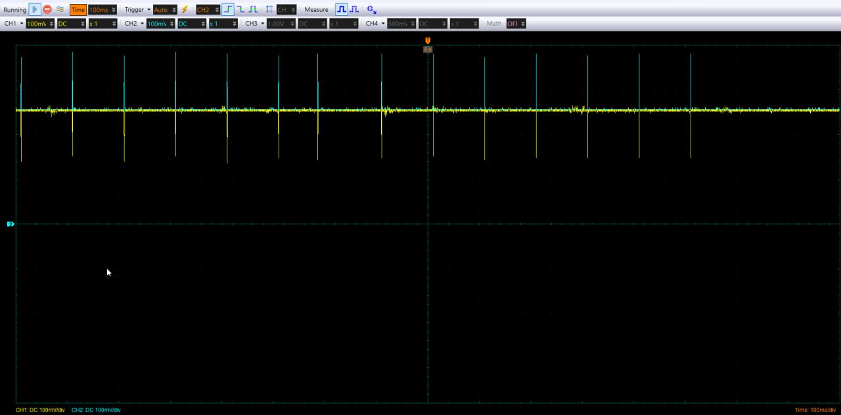The height and width of the screenshot is (415, 841).
Task: Click the CH2 ground level marker
Action: tap(11, 224)
